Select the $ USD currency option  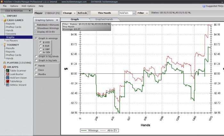(x=41, y=42)
